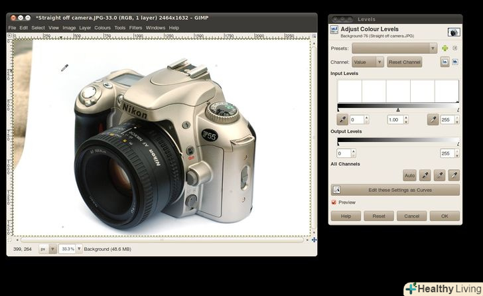
Task: Click the gamma field showing 1.00
Action: click(395, 119)
